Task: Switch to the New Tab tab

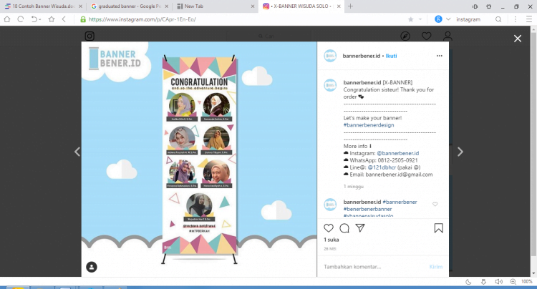Action: (215, 6)
